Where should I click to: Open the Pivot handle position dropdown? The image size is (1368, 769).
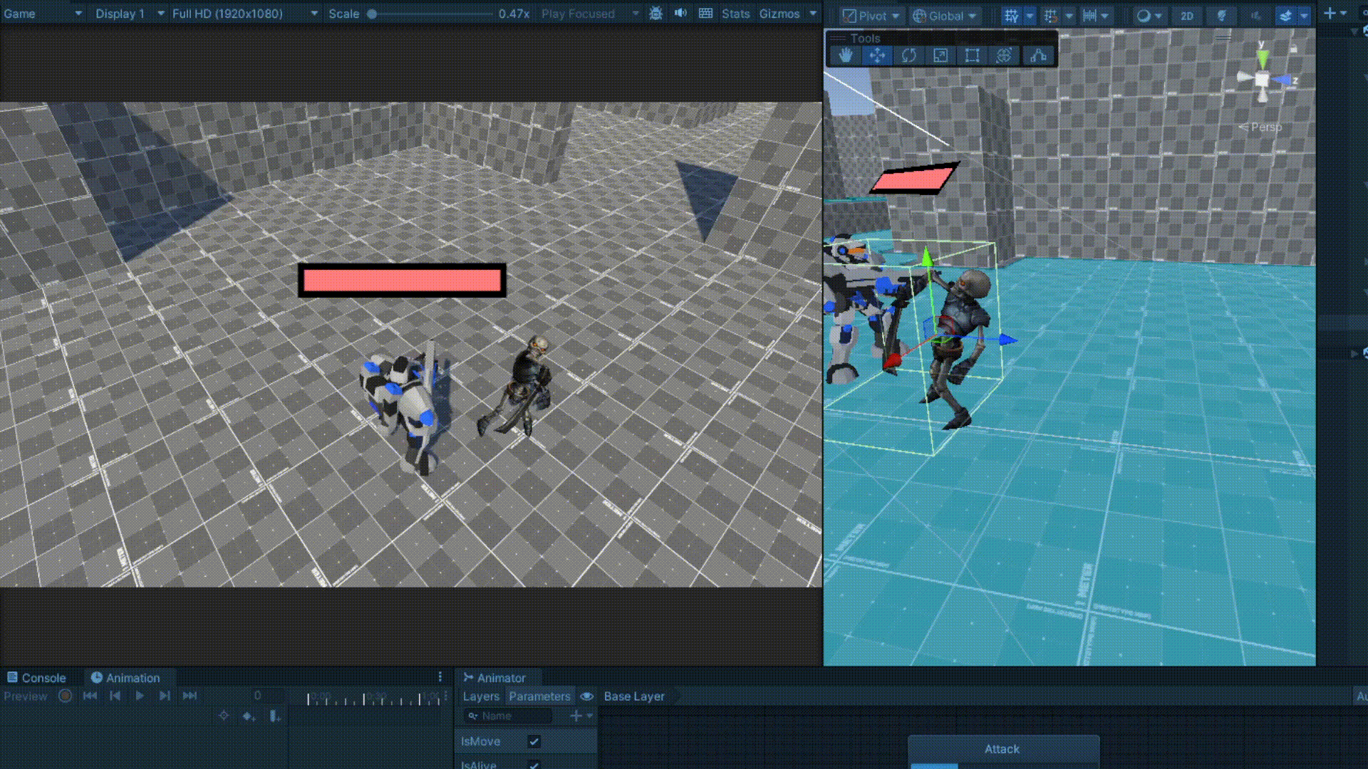pyautogui.click(x=872, y=16)
